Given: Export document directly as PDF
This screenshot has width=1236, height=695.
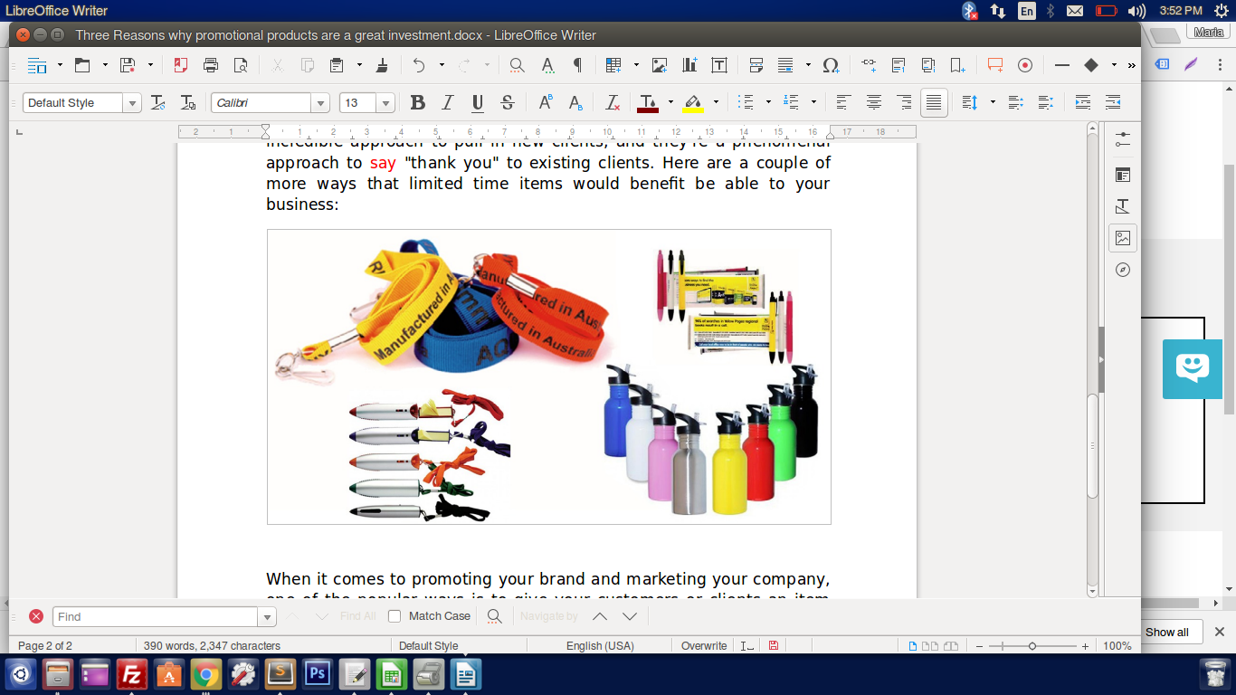Looking at the screenshot, I should coord(181,65).
